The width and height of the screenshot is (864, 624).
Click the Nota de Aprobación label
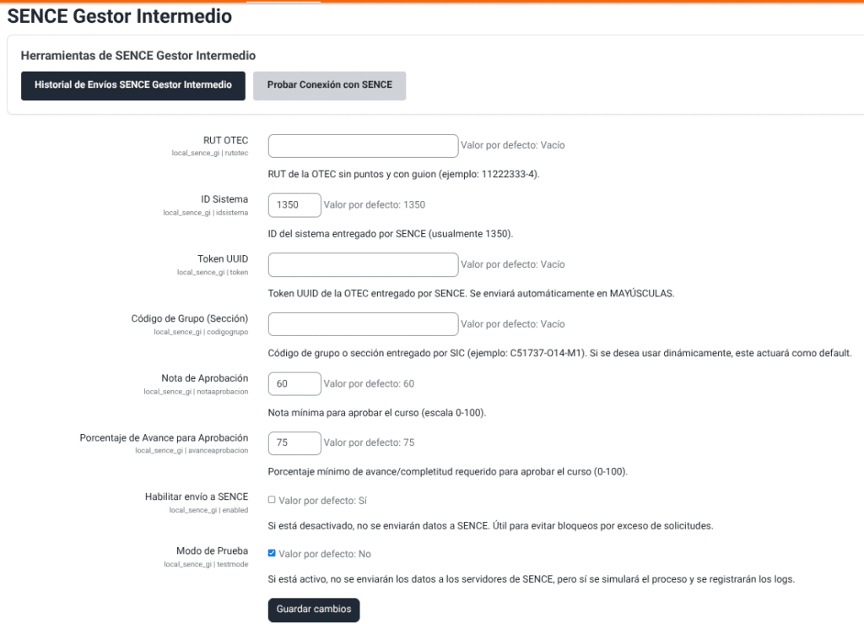click(x=204, y=378)
